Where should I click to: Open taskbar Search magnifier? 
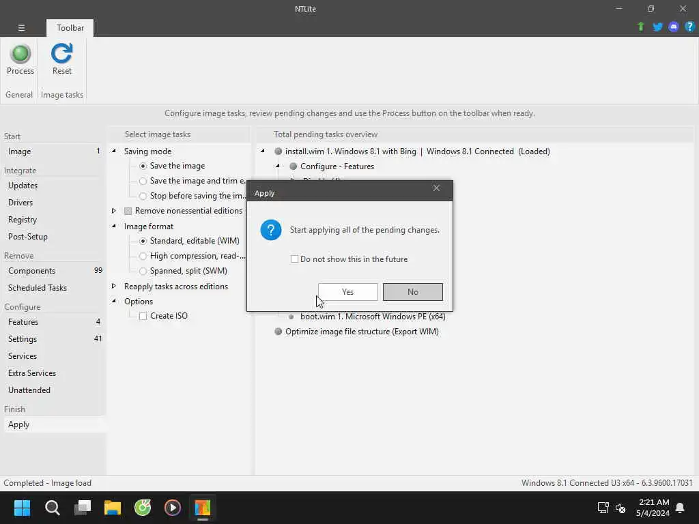click(52, 508)
